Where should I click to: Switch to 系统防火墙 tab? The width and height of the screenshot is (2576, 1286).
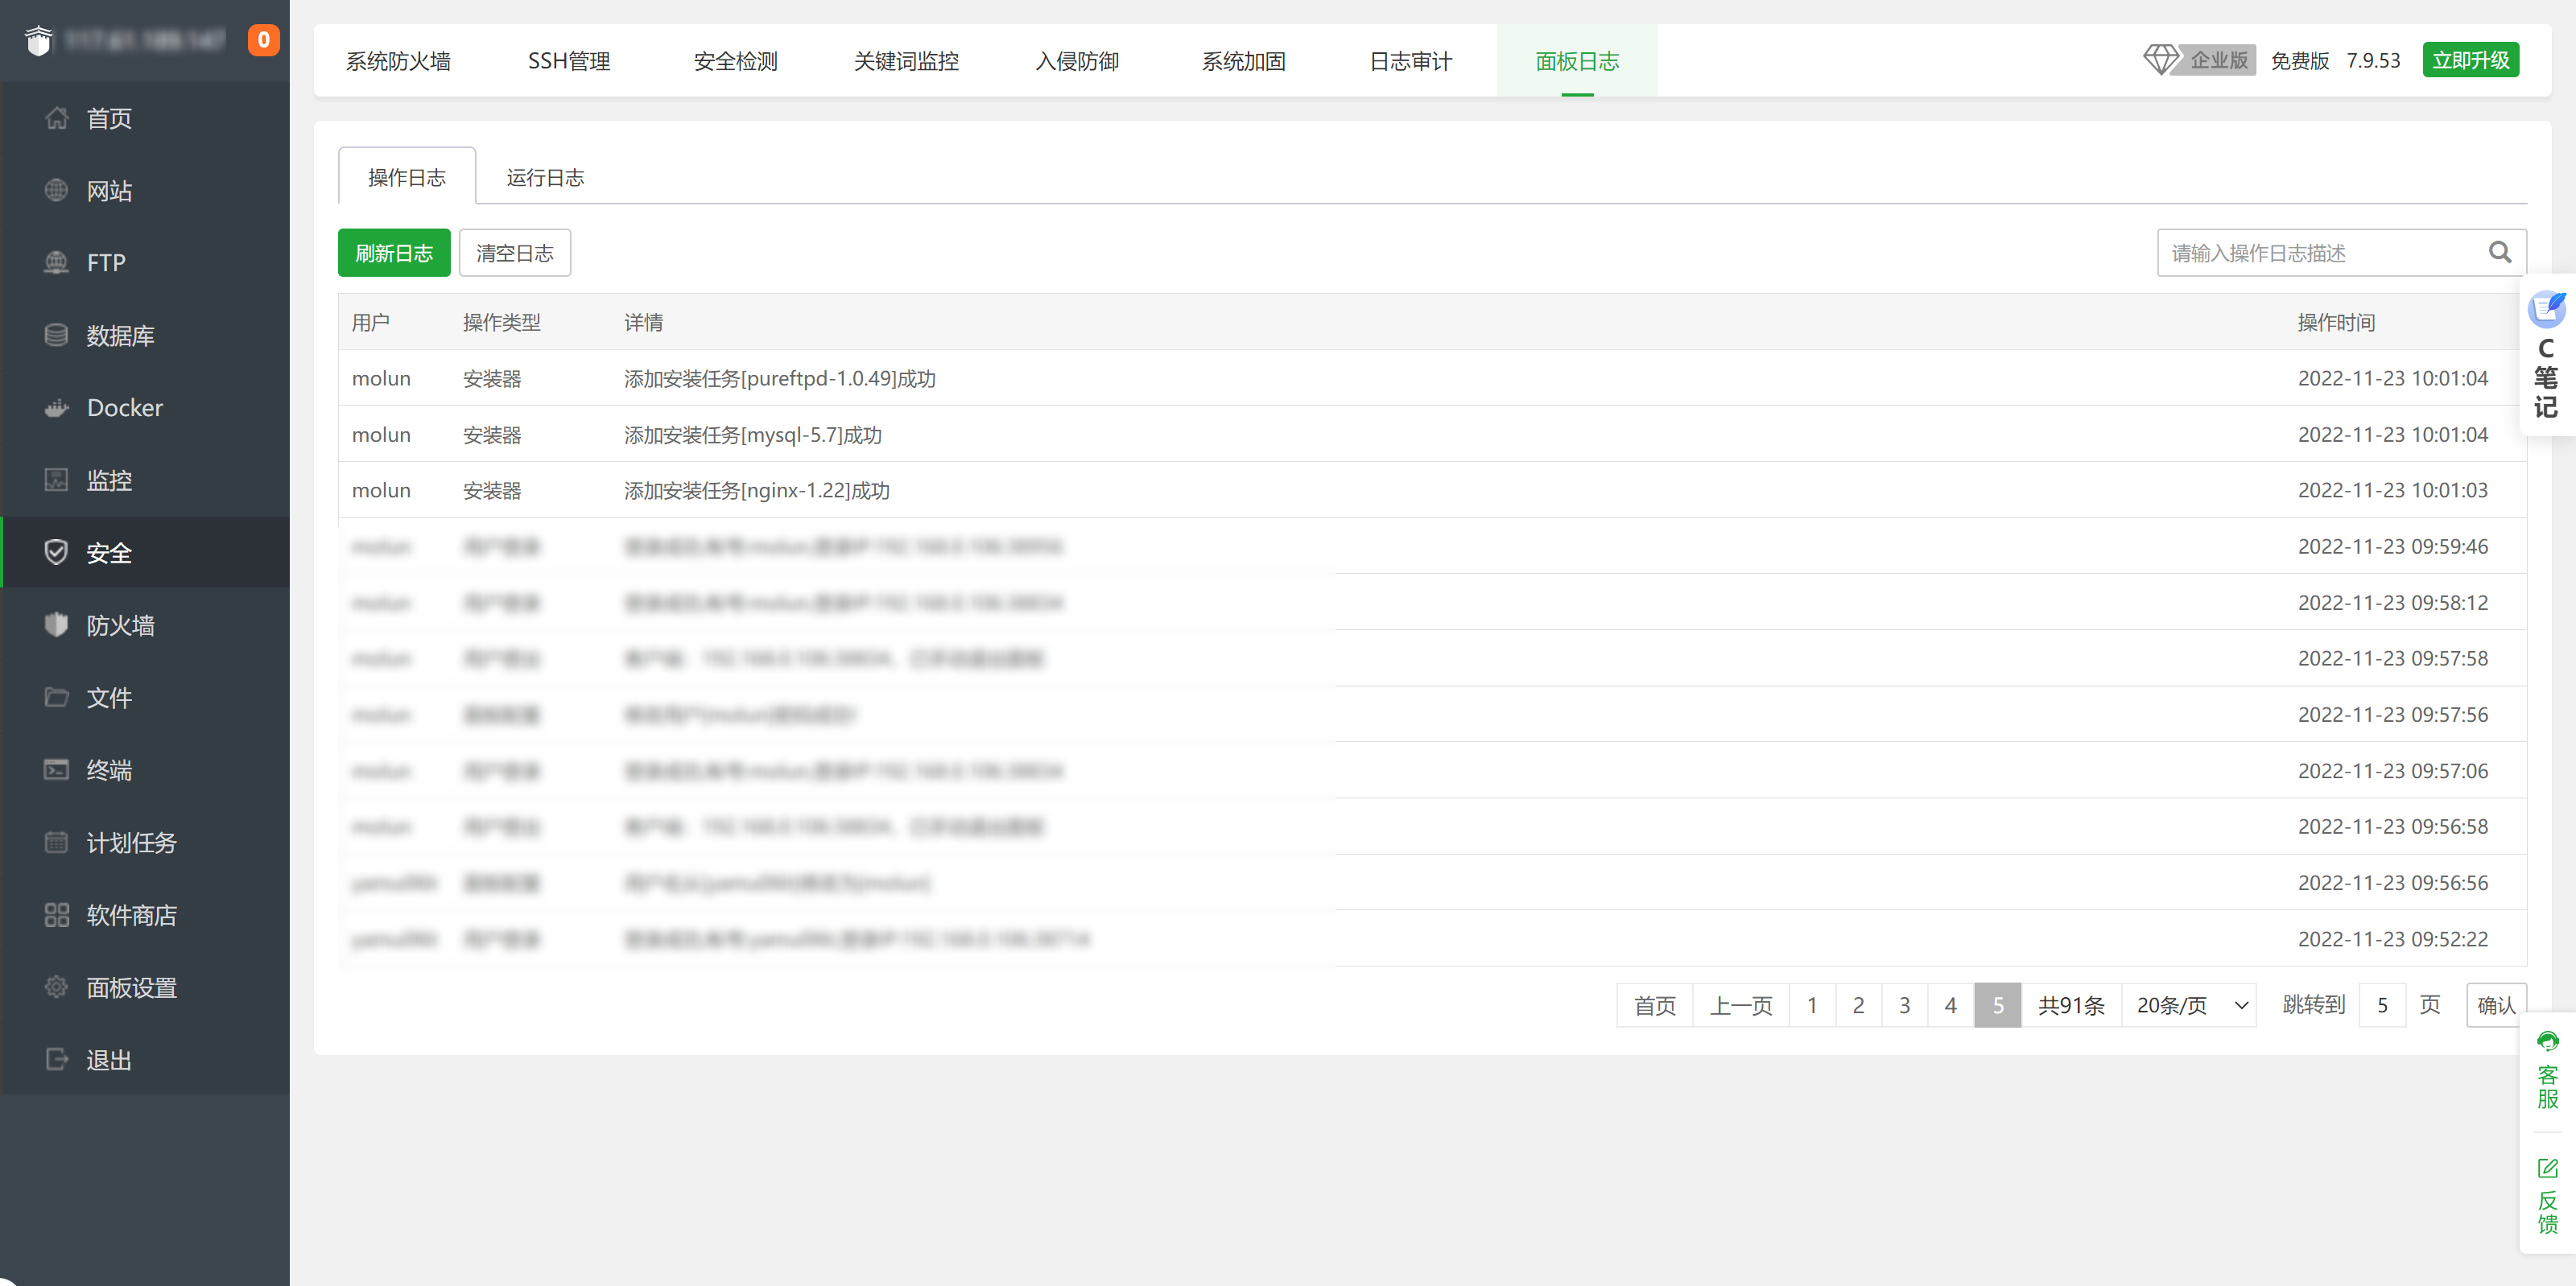pos(398,61)
